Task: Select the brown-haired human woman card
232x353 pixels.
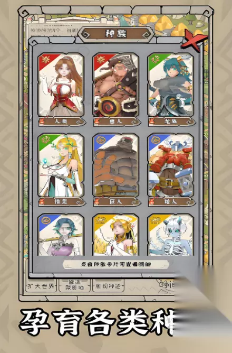Action: [x=61, y=85]
